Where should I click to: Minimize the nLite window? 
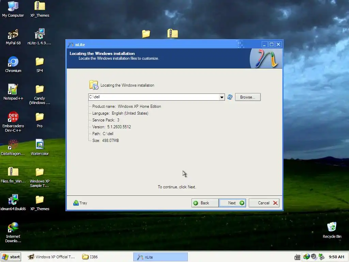(264, 44)
